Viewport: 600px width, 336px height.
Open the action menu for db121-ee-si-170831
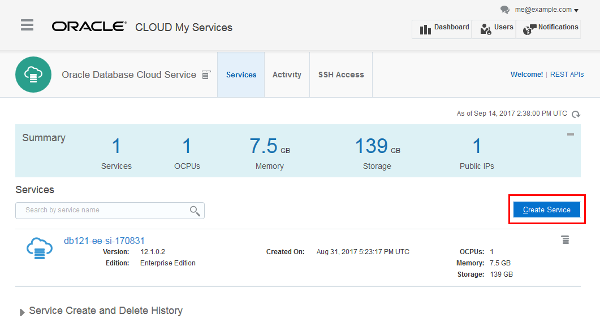[565, 239]
